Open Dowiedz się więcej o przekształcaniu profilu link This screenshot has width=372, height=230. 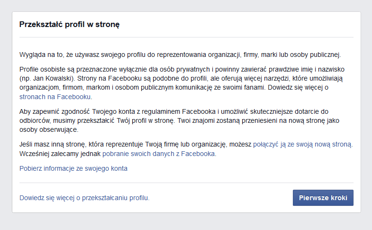click(x=84, y=198)
